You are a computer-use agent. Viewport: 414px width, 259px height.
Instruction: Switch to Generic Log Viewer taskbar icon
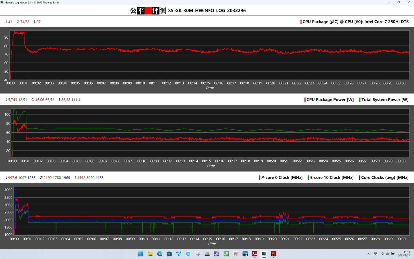pyautogui.click(x=264, y=254)
